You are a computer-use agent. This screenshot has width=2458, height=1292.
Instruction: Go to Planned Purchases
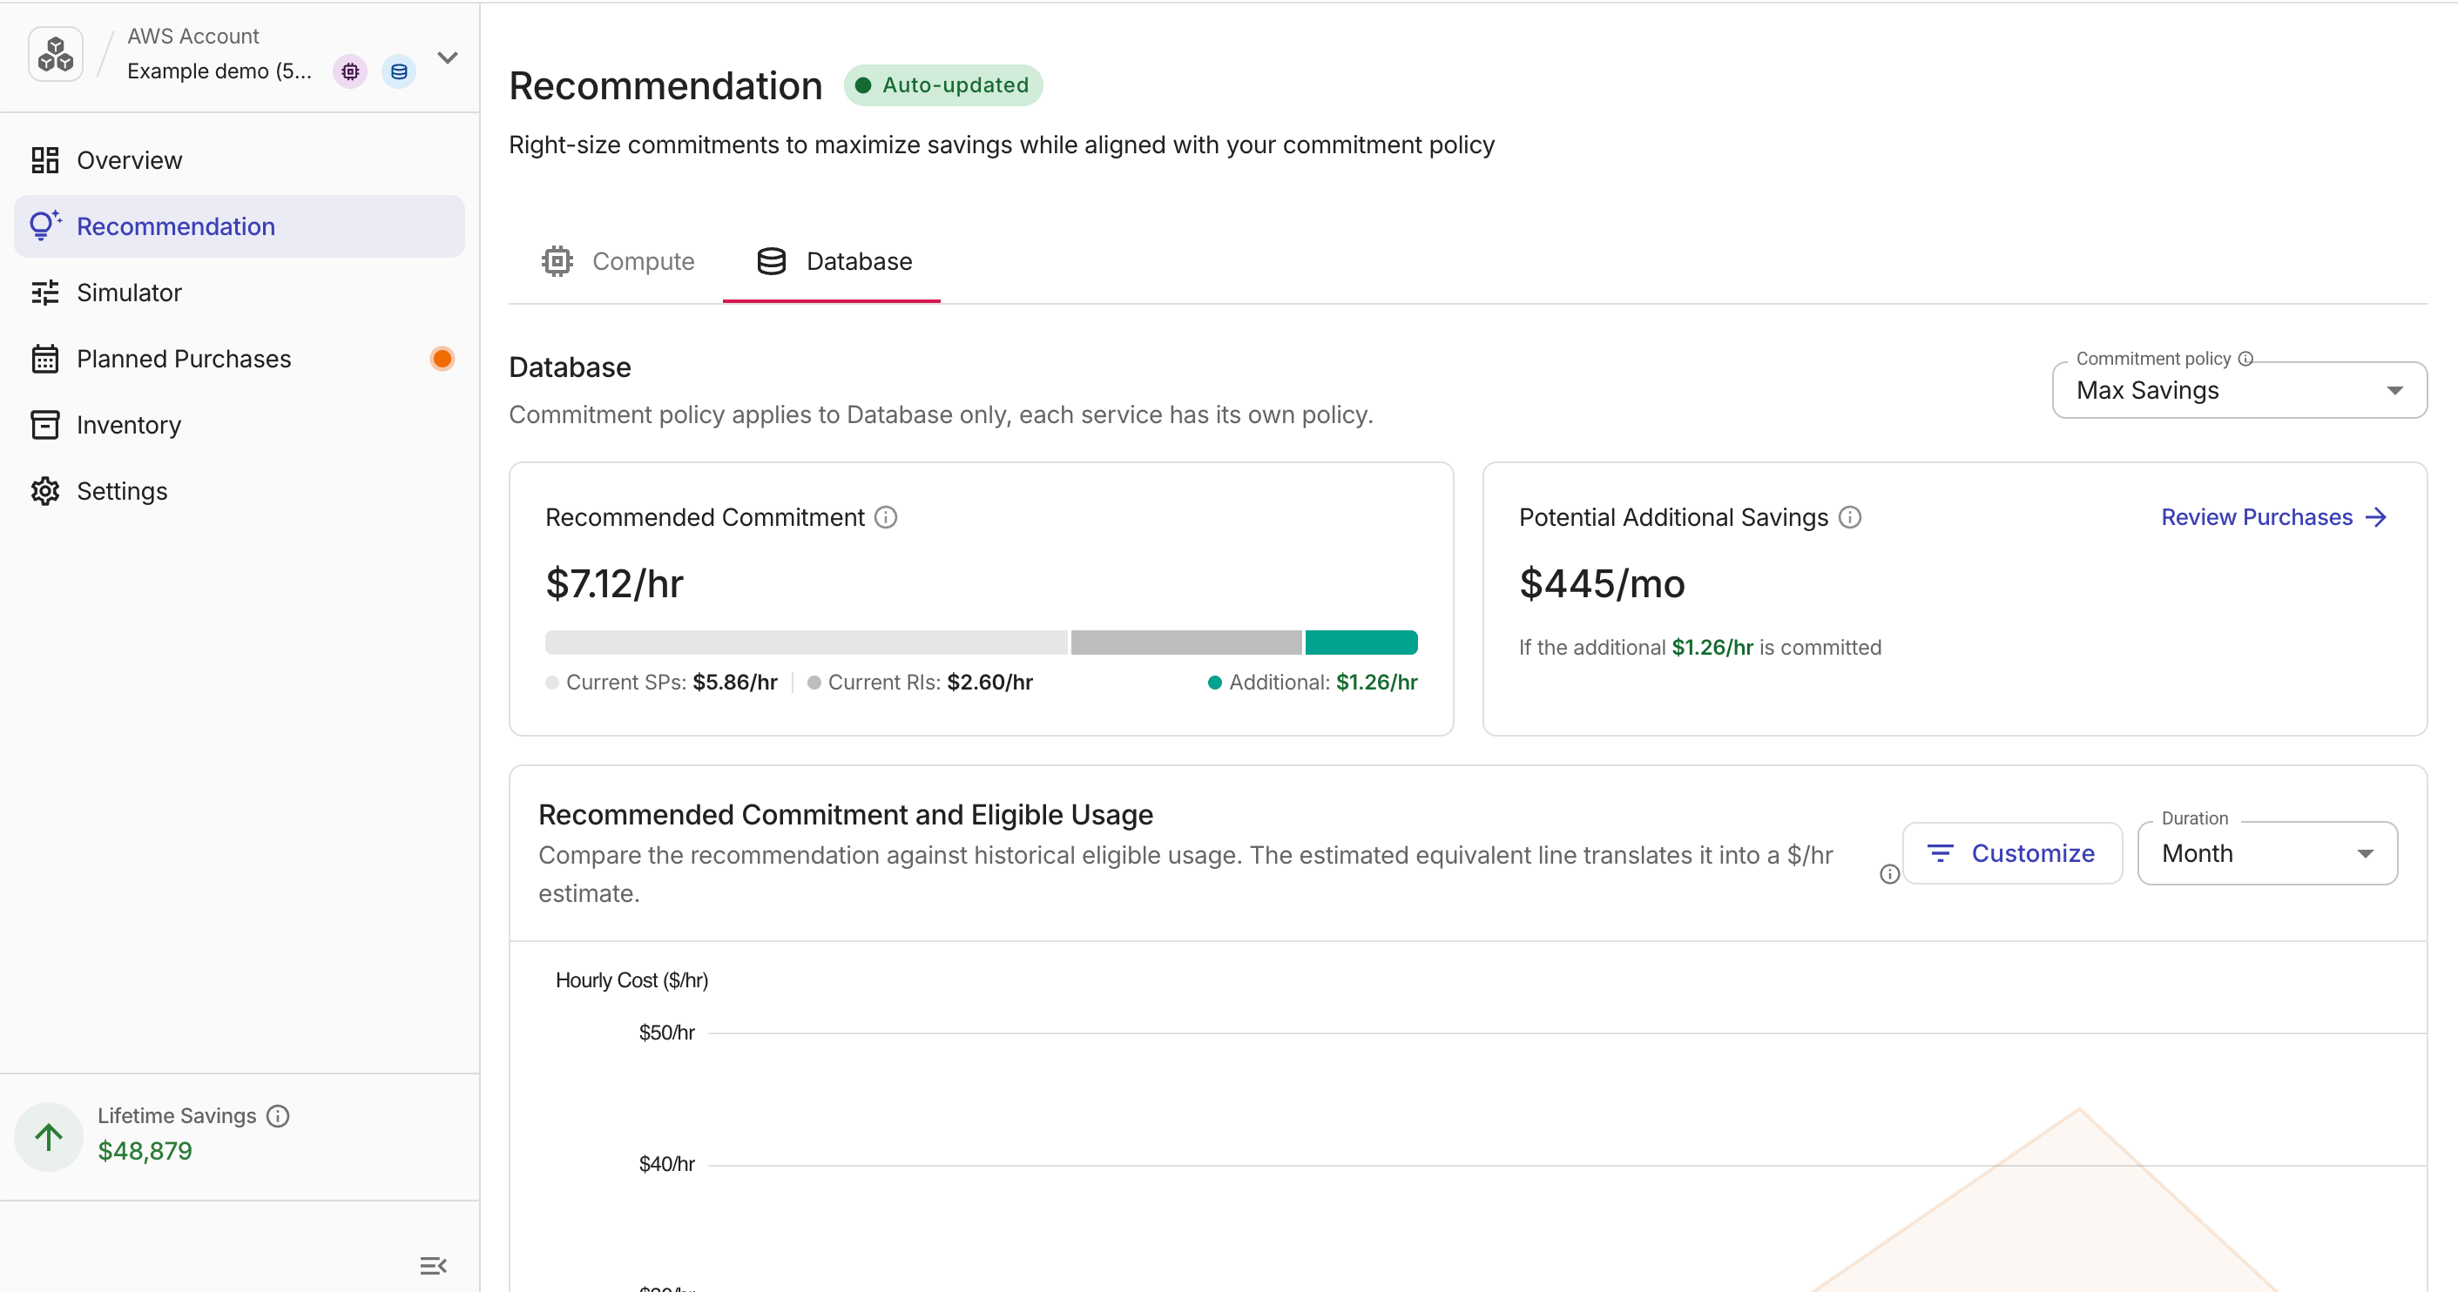pyautogui.click(x=239, y=359)
